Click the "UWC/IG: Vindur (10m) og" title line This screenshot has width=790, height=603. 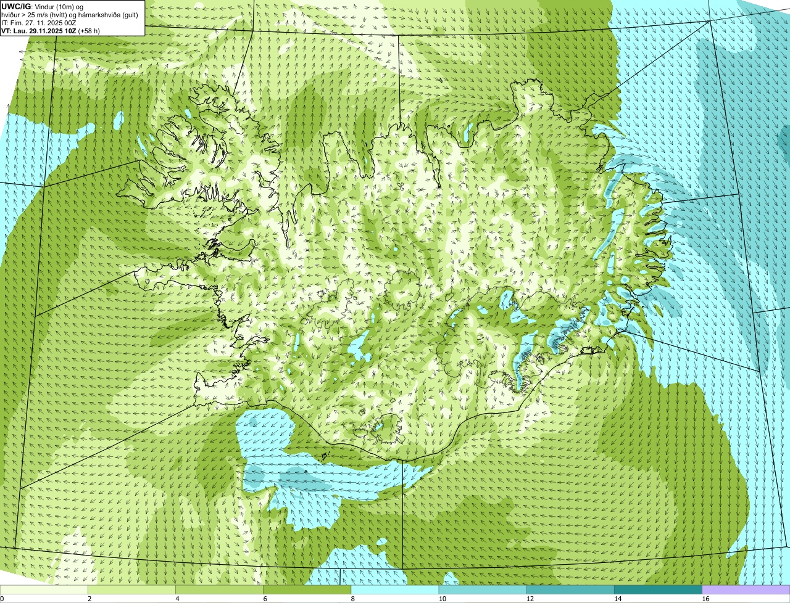pyautogui.click(x=42, y=7)
